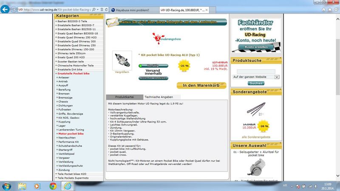Select subcategory Motor pocket bike
The image size is (340, 191).
[71, 134]
